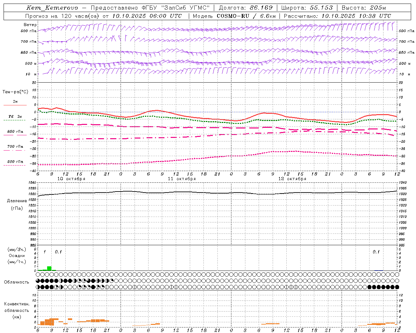Click the tallest green precipitation bar

tap(49, 268)
